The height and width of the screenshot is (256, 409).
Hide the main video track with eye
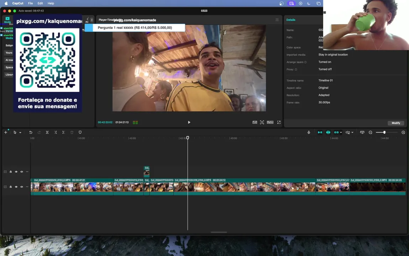pyautogui.click(x=16, y=187)
